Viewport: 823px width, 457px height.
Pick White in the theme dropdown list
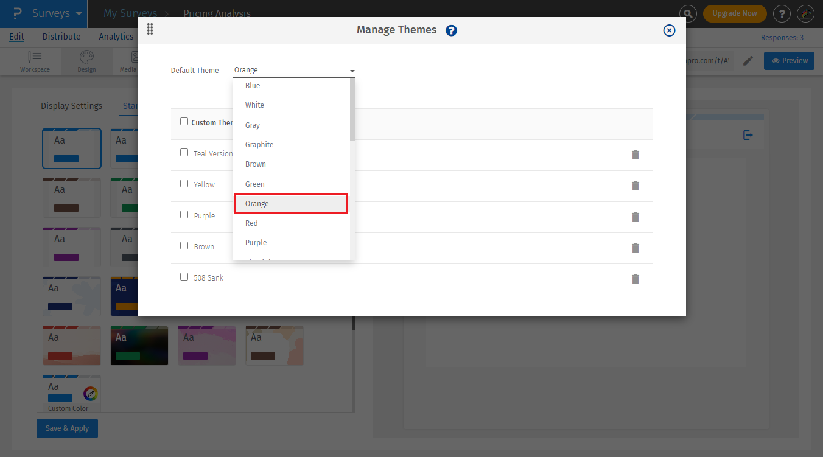(x=292, y=105)
